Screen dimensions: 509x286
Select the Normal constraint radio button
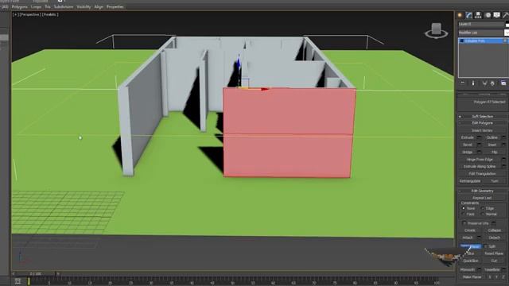click(x=483, y=214)
